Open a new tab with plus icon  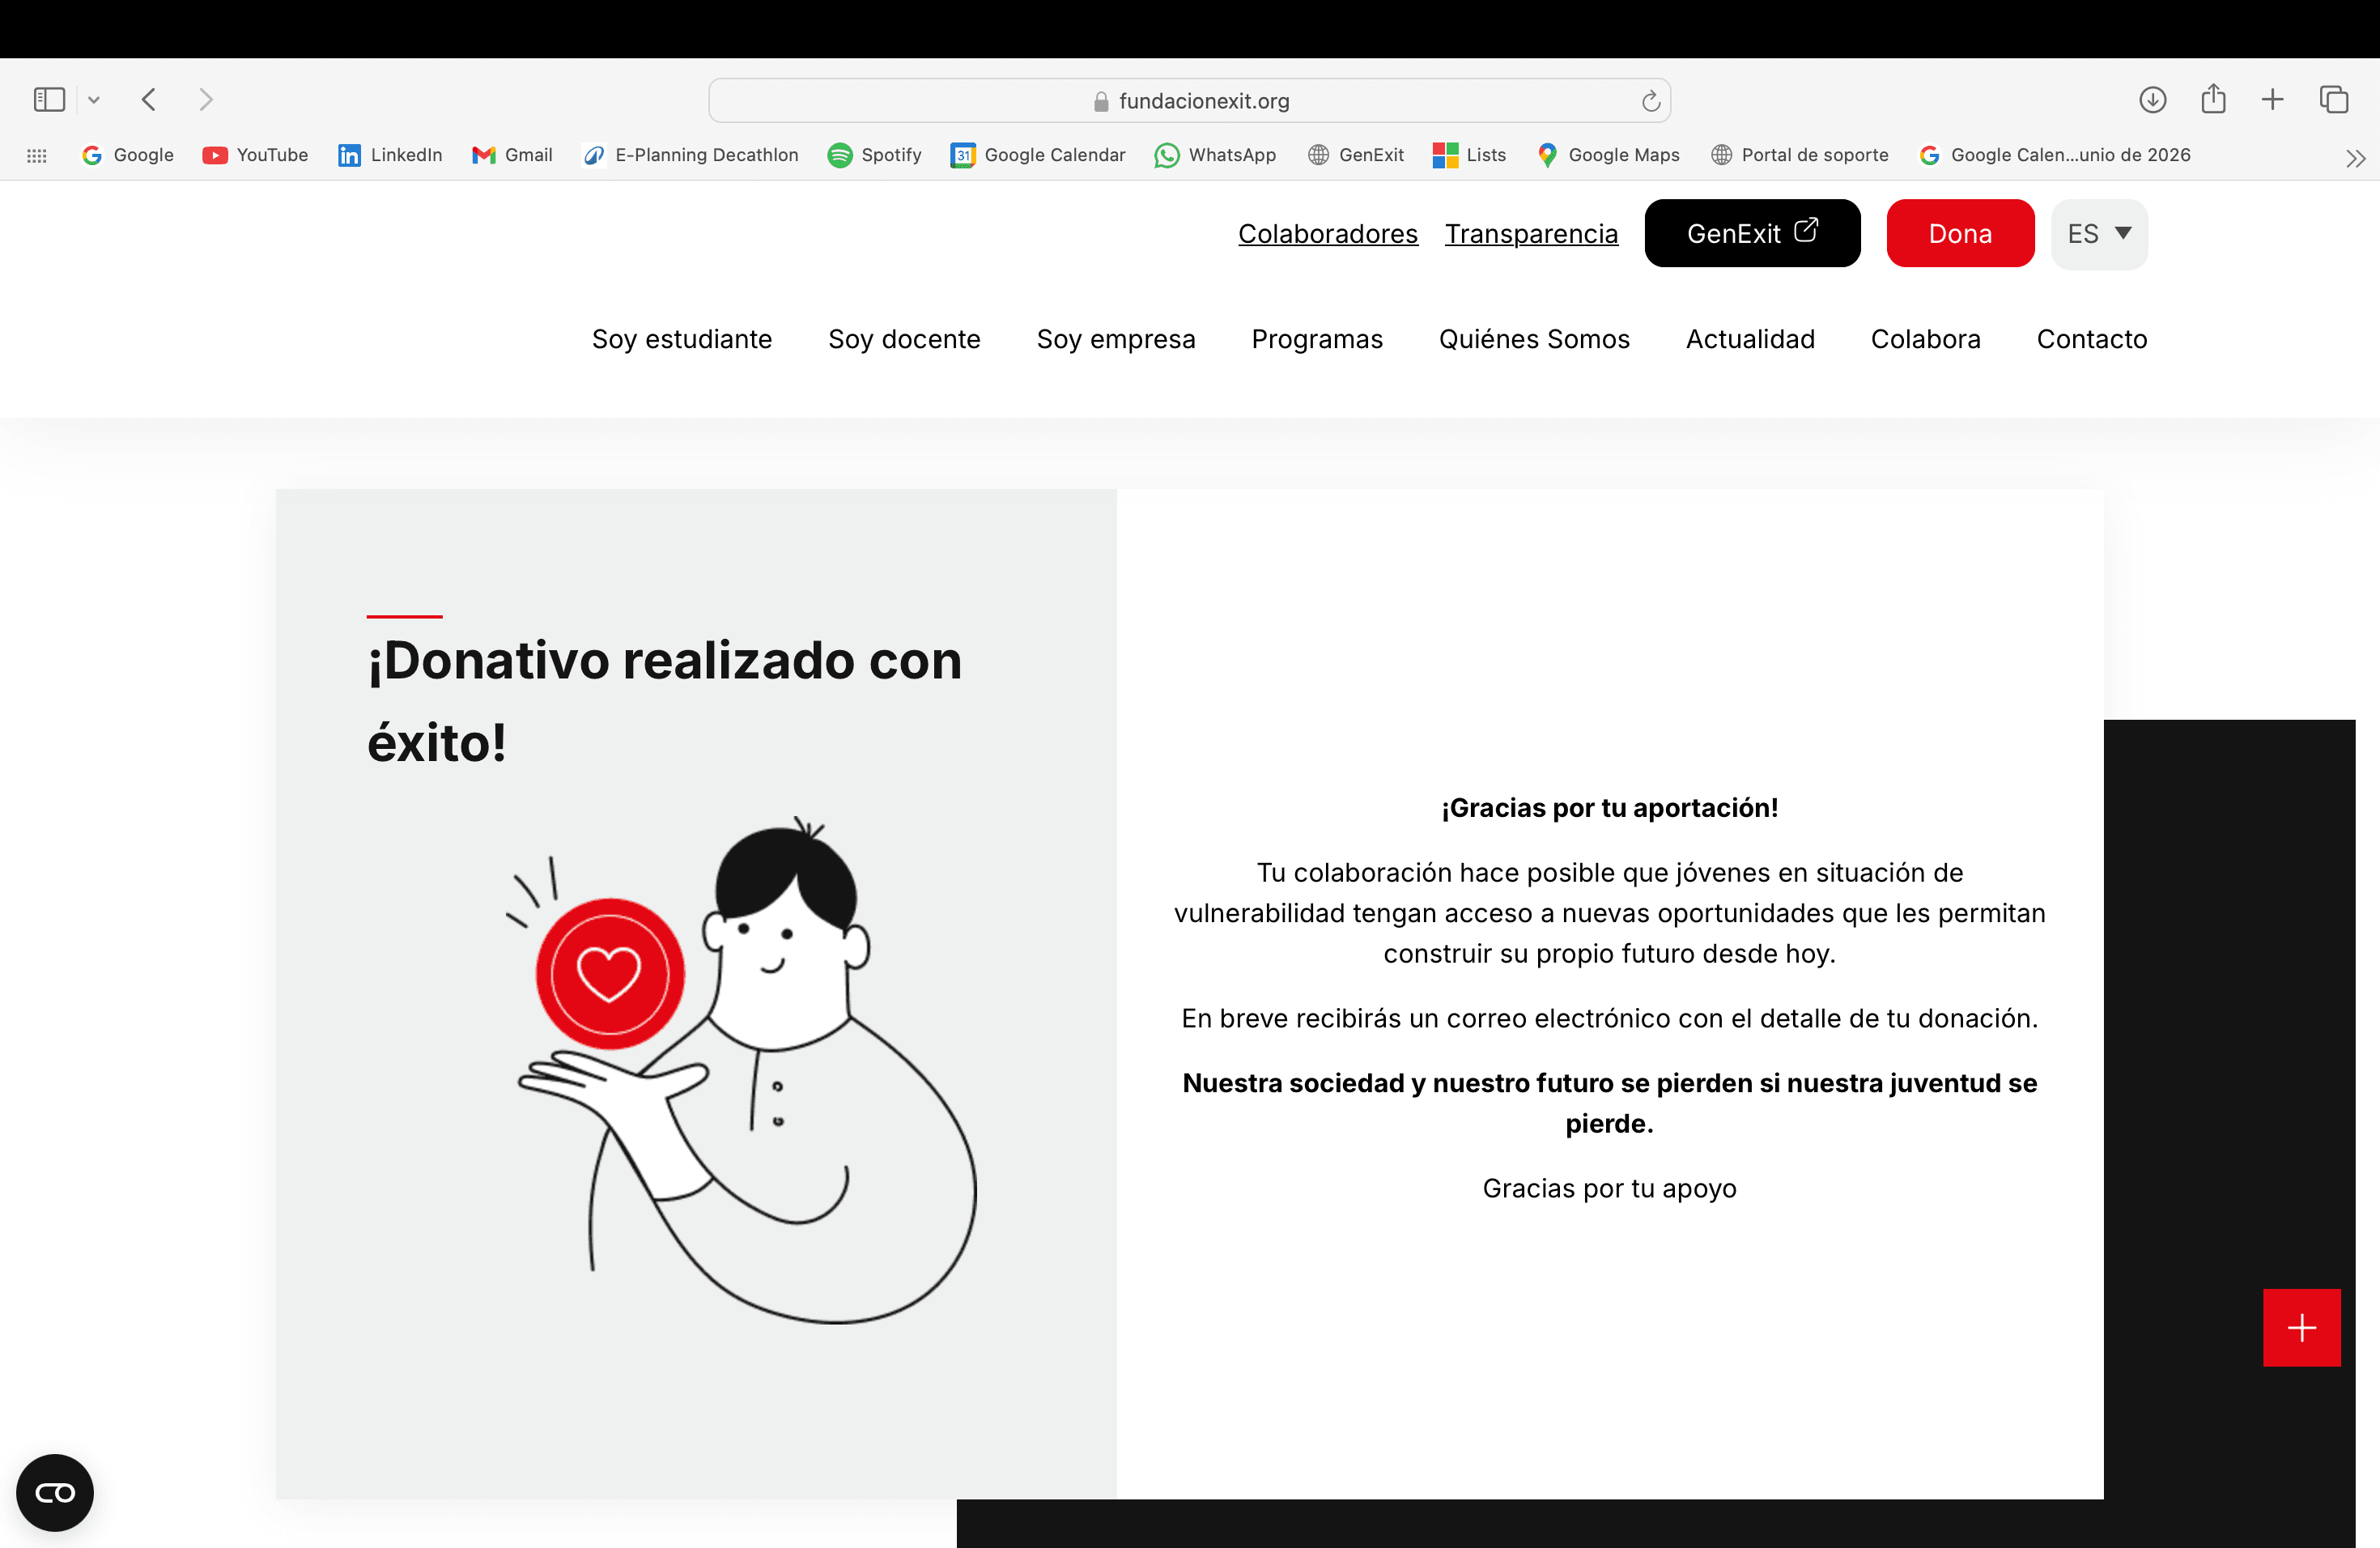click(2272, 100)
